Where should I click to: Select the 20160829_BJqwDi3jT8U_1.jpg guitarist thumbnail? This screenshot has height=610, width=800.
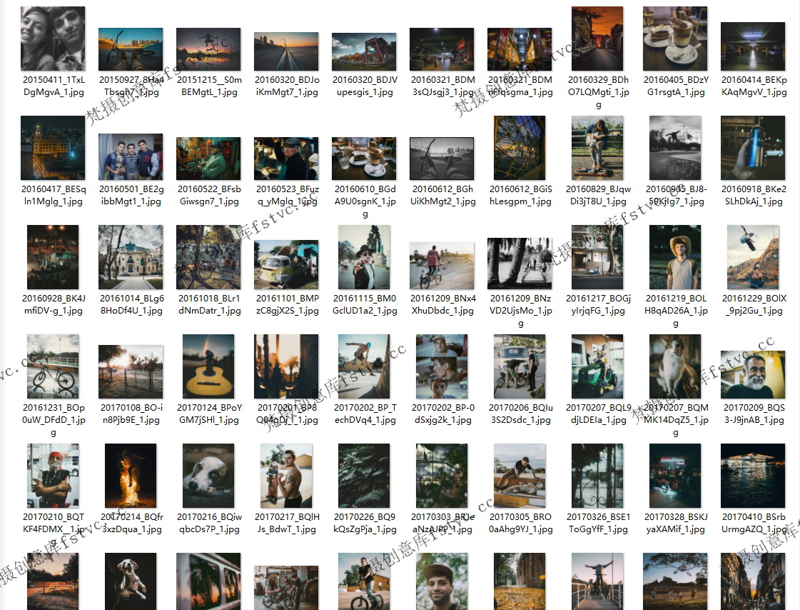(x=597, y=148)
